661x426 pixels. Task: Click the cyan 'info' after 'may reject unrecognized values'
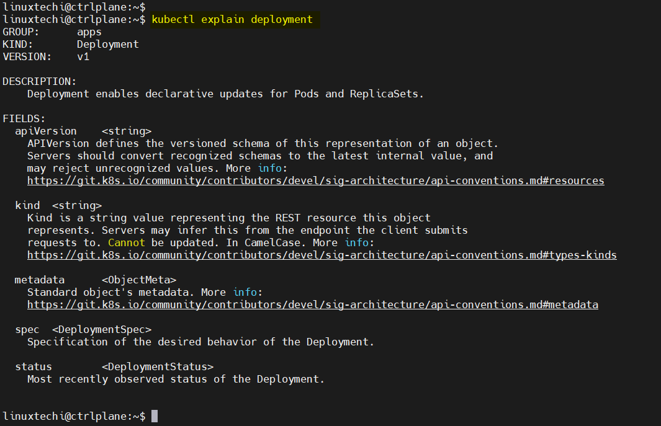click(270, 168)
